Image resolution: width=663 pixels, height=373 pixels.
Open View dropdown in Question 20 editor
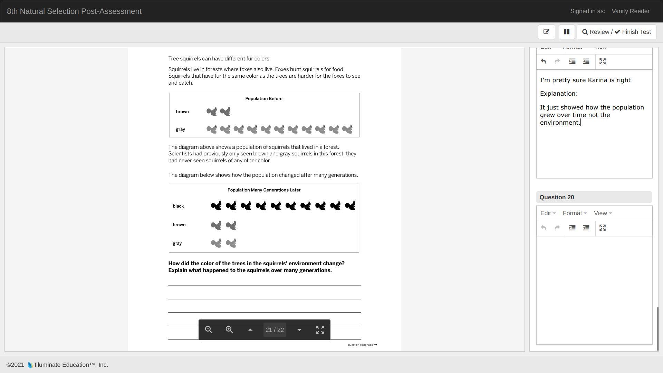pos(603,213)
